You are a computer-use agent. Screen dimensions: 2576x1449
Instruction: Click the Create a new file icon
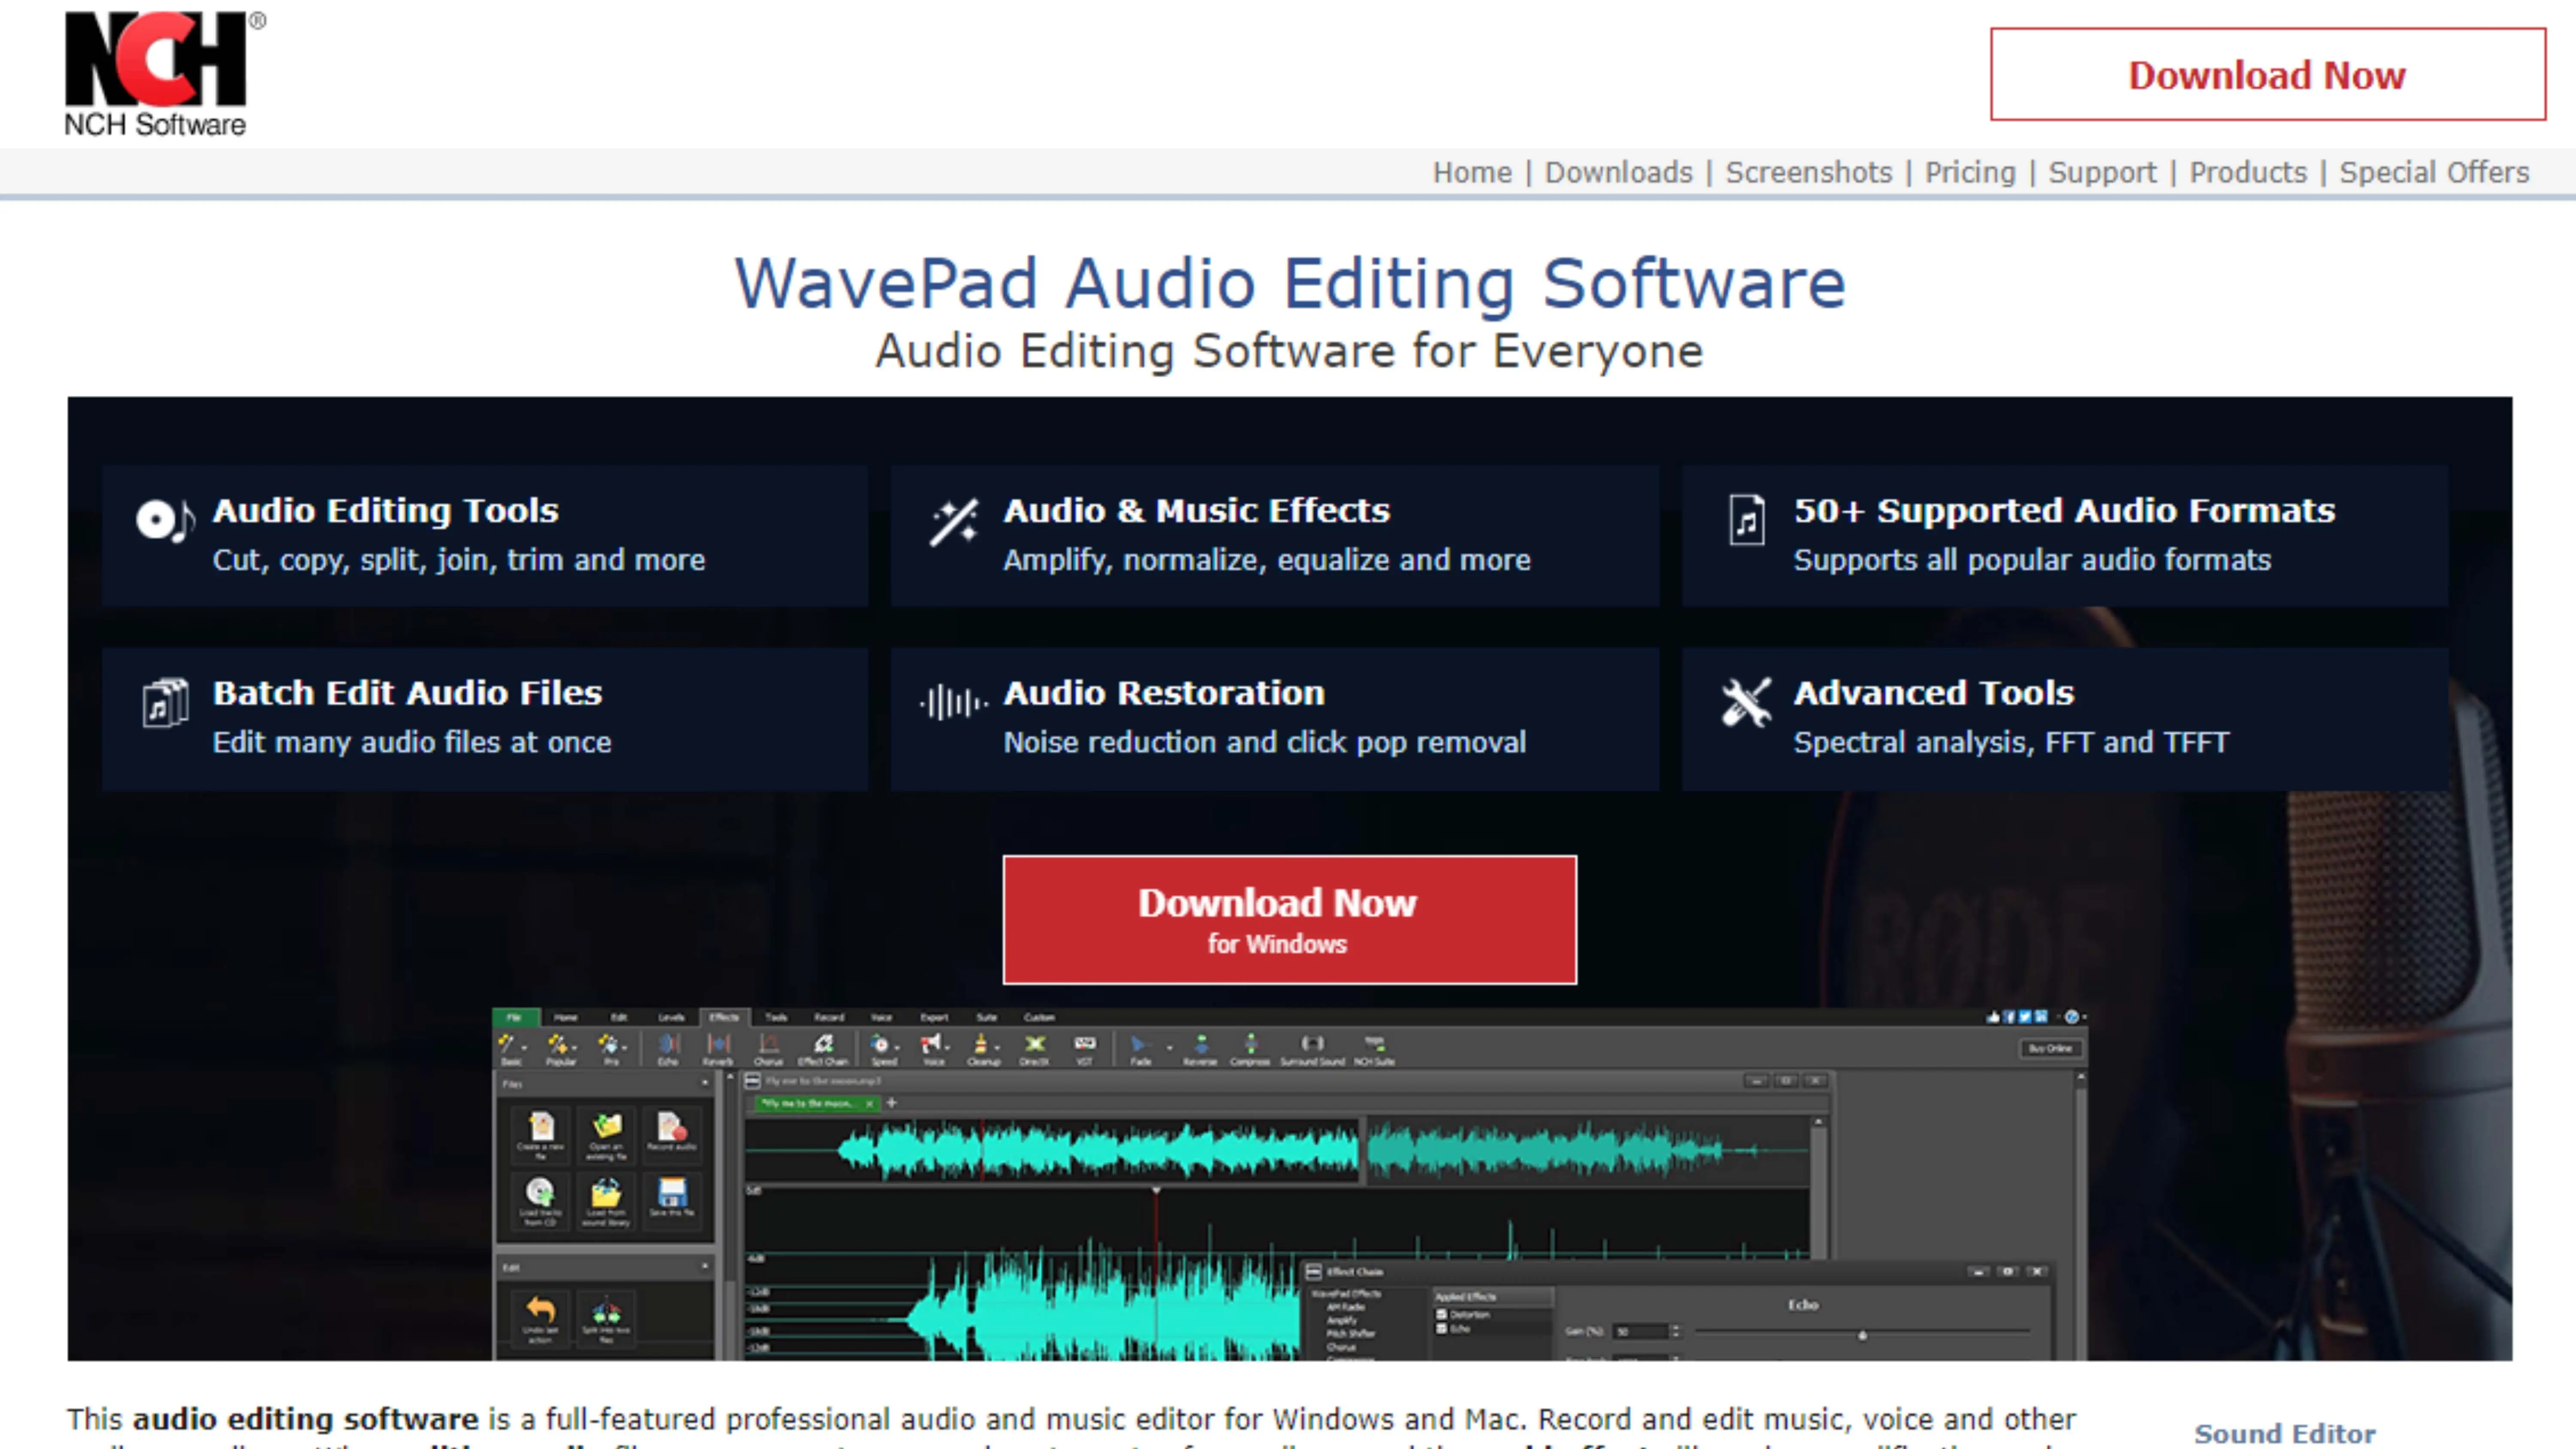coord(541,1126)
